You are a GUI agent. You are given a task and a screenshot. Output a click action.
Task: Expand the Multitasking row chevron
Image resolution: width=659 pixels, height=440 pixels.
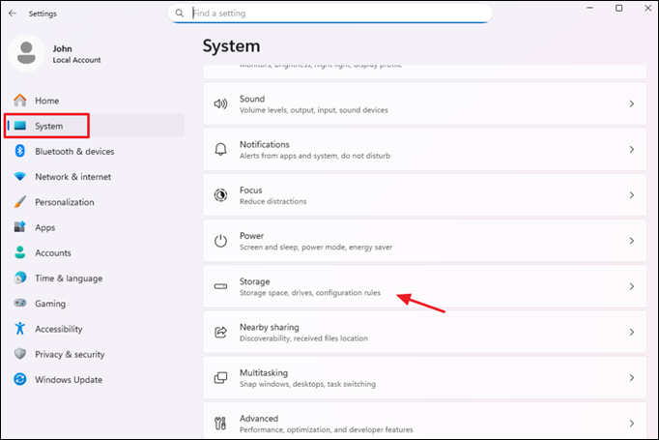point(632,378)
